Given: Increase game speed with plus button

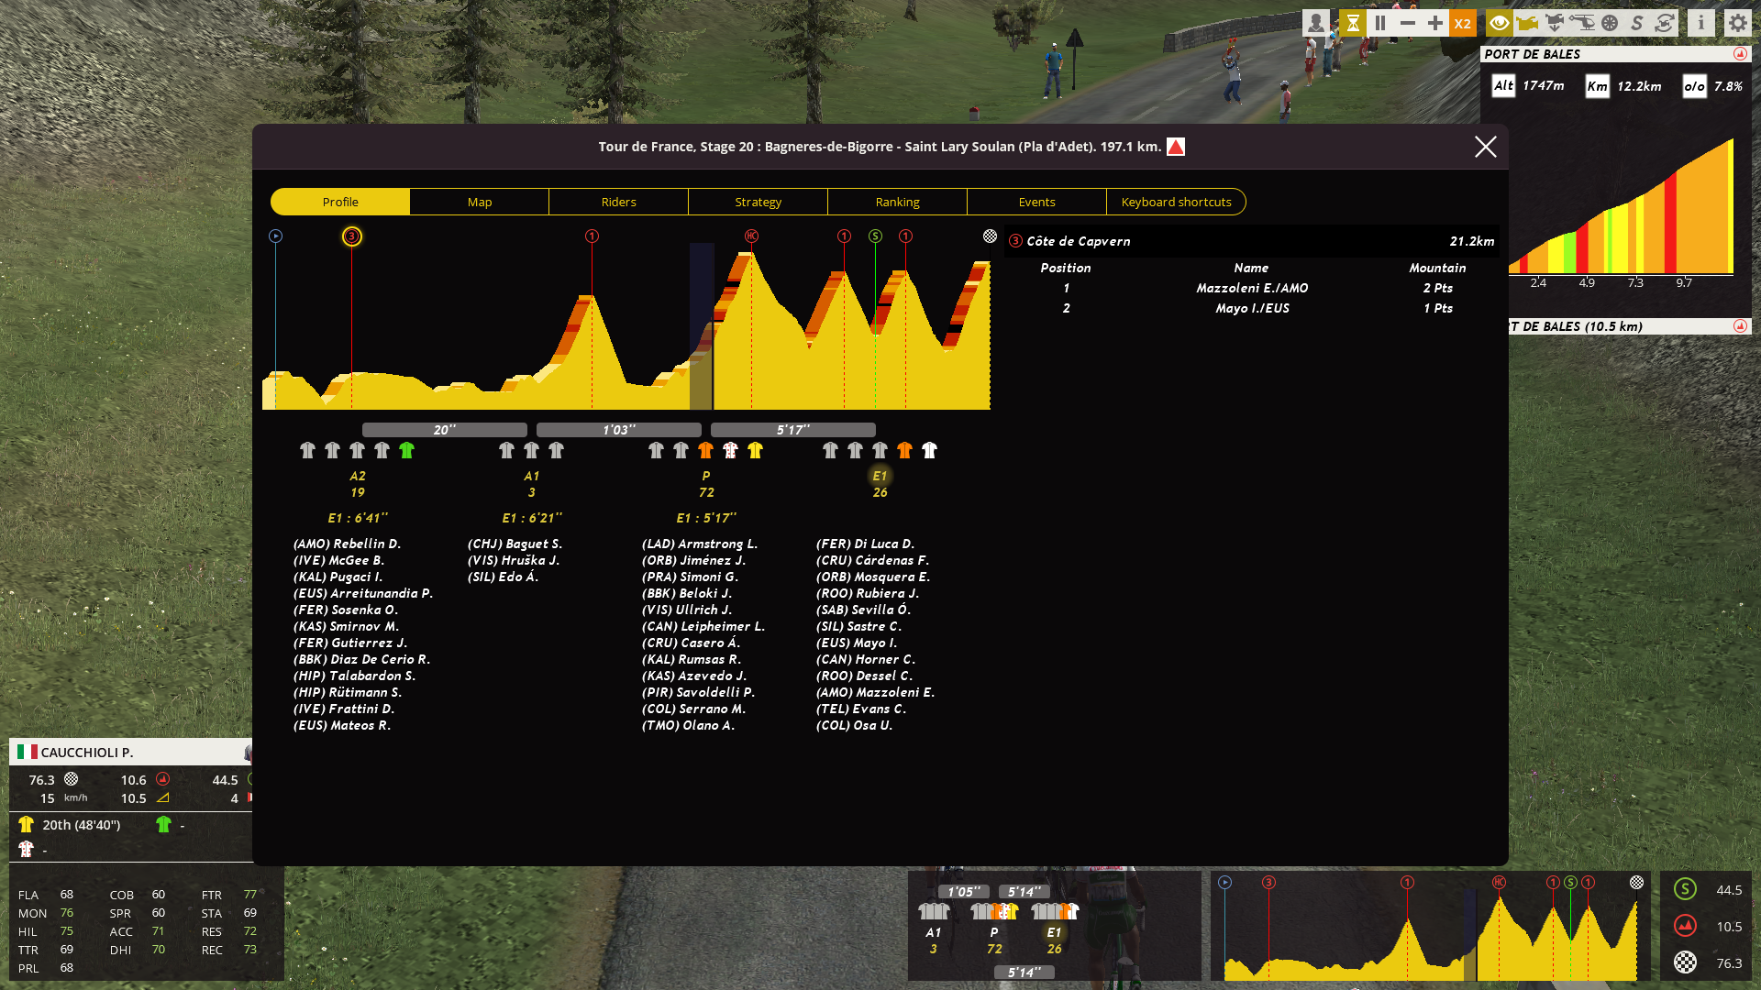Looking at the screenshot, I should [1435, 24].
